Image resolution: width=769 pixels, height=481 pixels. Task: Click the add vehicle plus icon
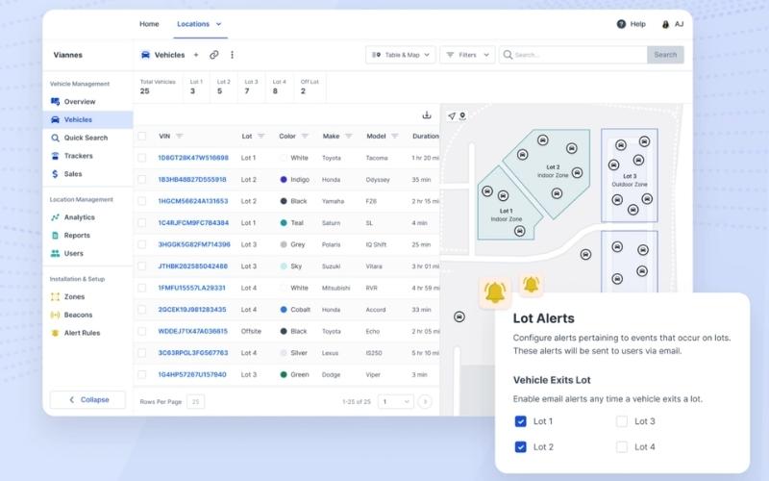click(196, 55)
